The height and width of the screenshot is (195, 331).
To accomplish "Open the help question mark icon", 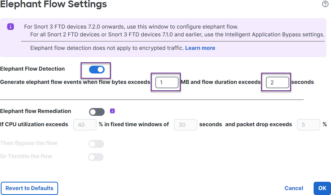I will [x=325, y=4].
